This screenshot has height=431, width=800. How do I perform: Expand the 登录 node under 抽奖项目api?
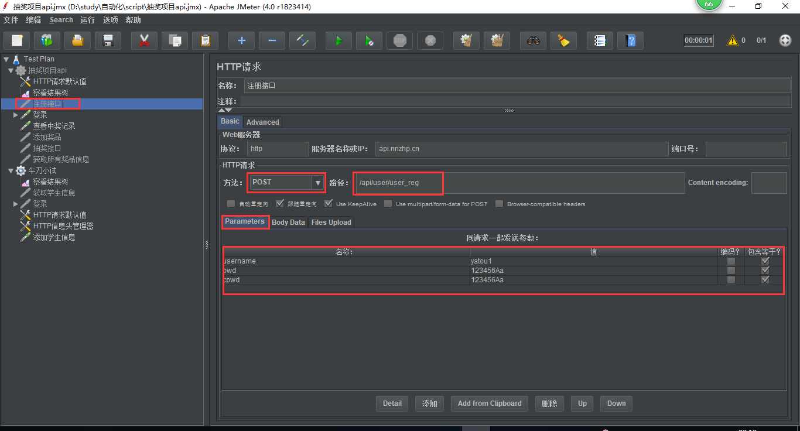click(16, 115)
